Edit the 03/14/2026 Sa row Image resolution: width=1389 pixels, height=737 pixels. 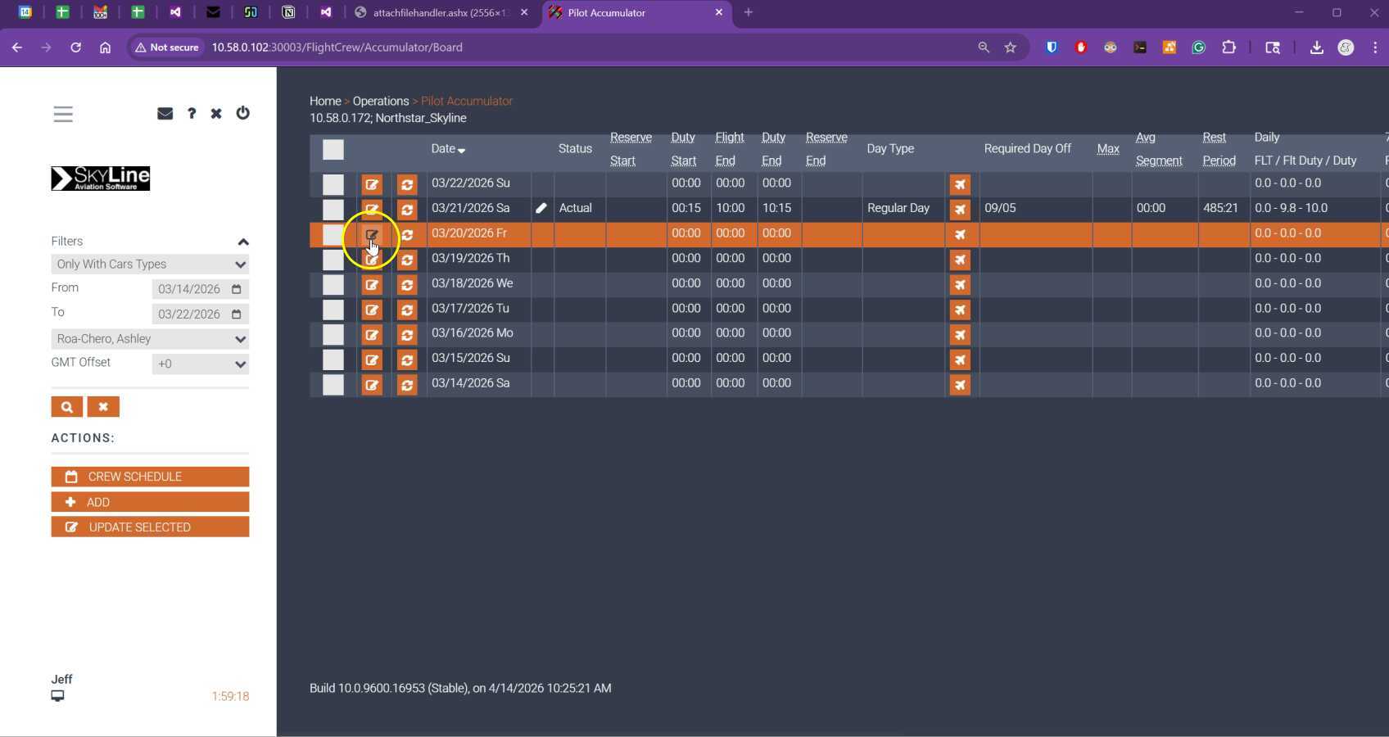tap(372, 385)
